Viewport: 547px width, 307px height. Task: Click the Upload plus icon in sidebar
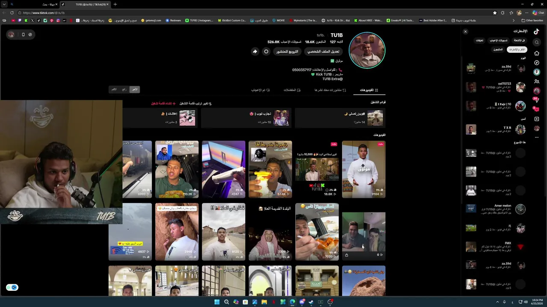click(537, 119)
